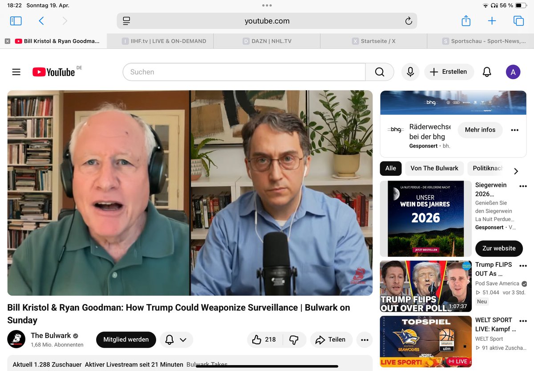Start voice search with microphone
This screenshot has width=534, height=371.
pos(410,72)
